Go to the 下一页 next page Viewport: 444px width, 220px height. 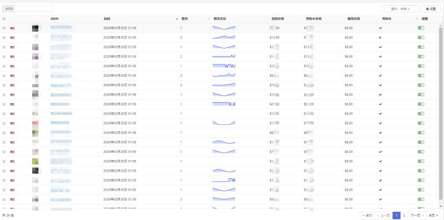[417, 216]
